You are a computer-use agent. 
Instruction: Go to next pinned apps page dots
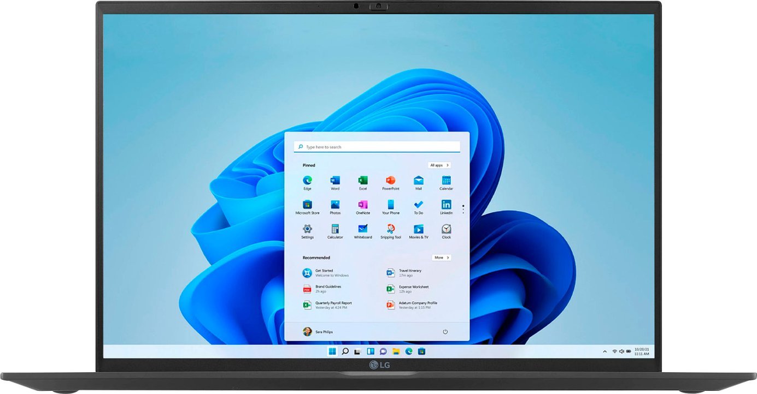[x=463, y=209]
